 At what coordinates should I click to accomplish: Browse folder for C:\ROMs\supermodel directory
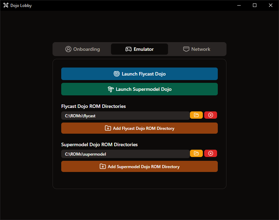coord(196,154)
